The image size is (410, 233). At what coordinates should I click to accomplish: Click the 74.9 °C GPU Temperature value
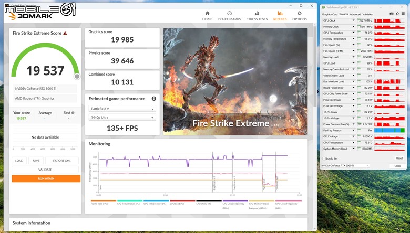click(368, 33)
